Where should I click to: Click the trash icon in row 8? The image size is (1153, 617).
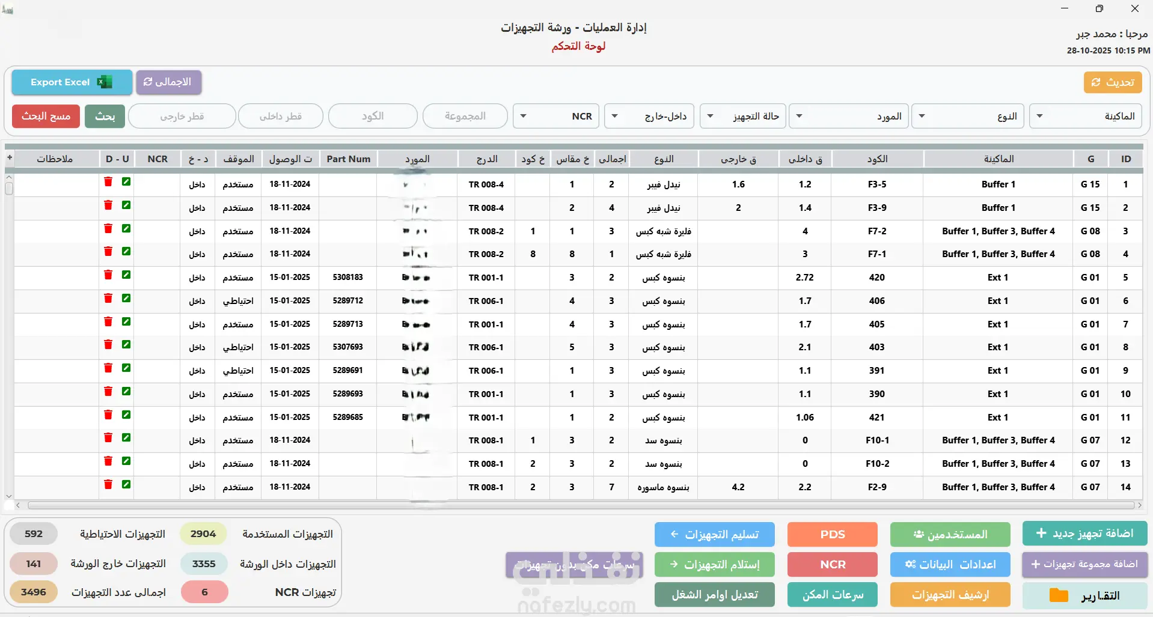tap(108, 344)
